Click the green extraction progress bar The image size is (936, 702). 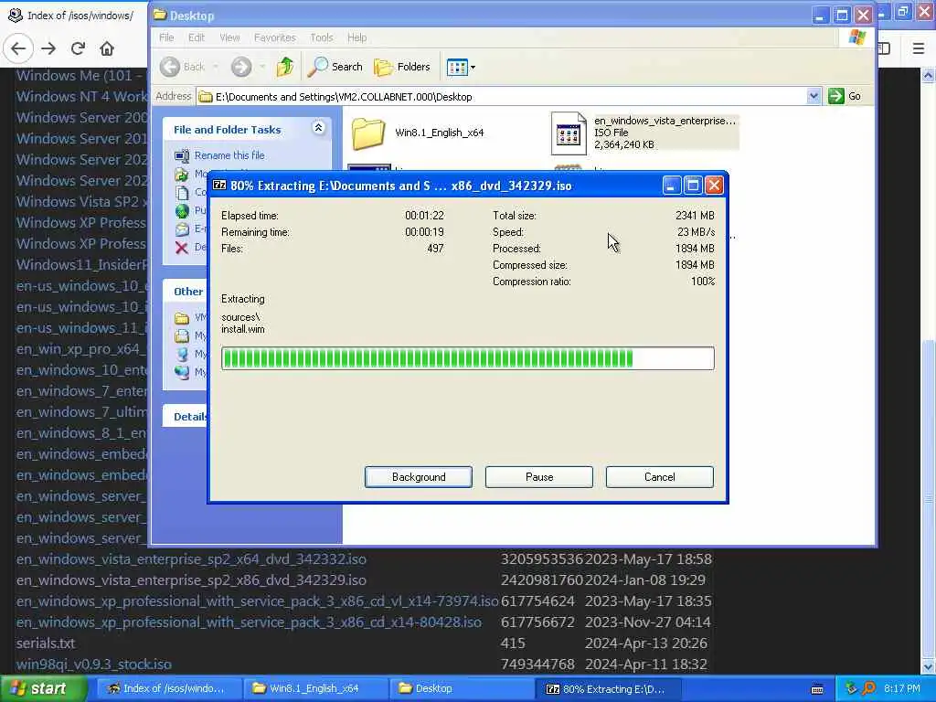[467, 358]
